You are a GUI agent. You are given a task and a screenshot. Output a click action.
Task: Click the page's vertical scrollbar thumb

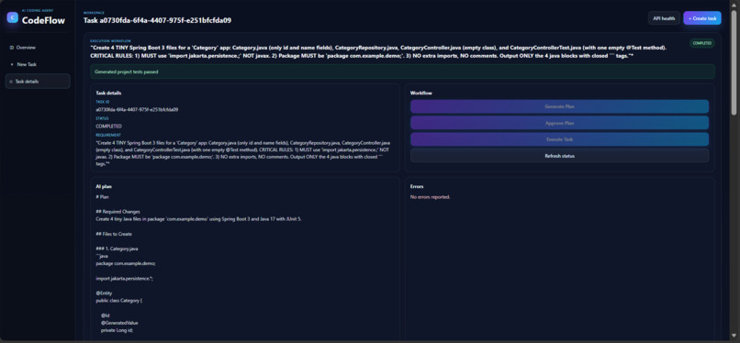pyautogui.click(x=734, y=61)
